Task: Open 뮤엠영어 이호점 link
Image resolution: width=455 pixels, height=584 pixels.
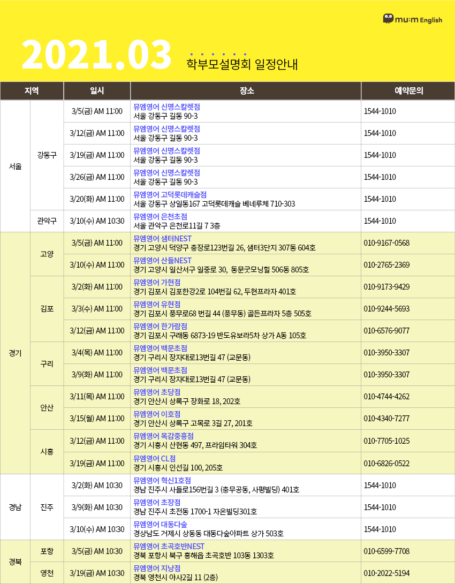Action: [157, 414]
